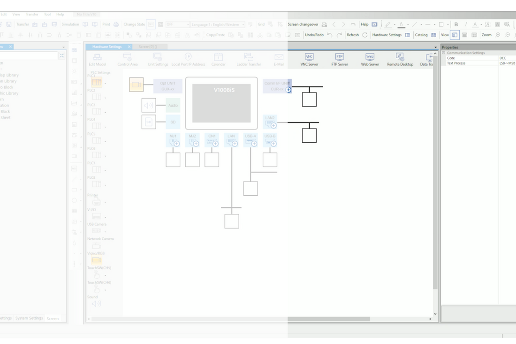The width and height of the screenshot is (516, 344).
Task: Open the Calendar settings icon
Action: point(218,59)
